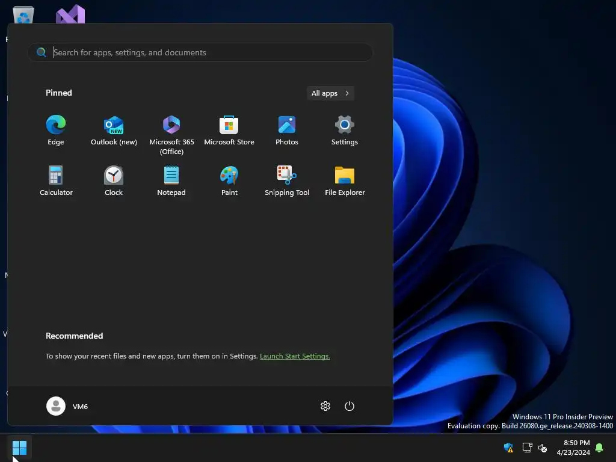Open the Paint app
Viewport: 616px width, 462px height.
pyautogui.click(x=229, y=181)
